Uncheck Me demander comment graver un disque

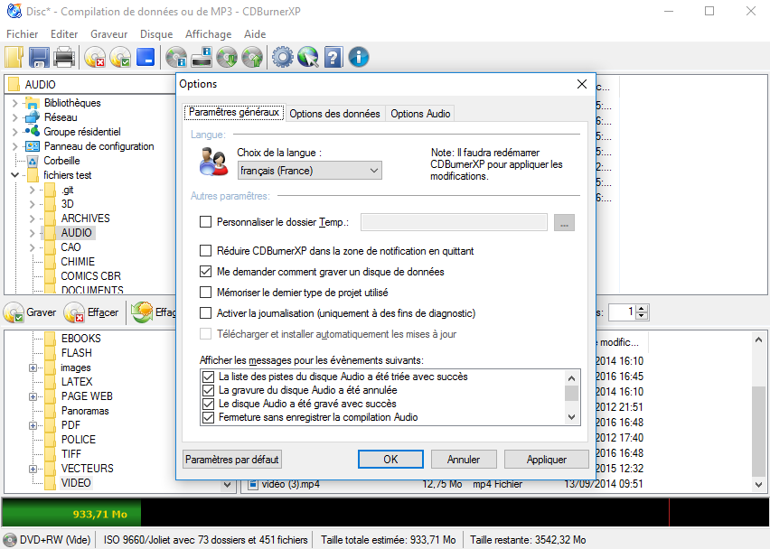205,271
